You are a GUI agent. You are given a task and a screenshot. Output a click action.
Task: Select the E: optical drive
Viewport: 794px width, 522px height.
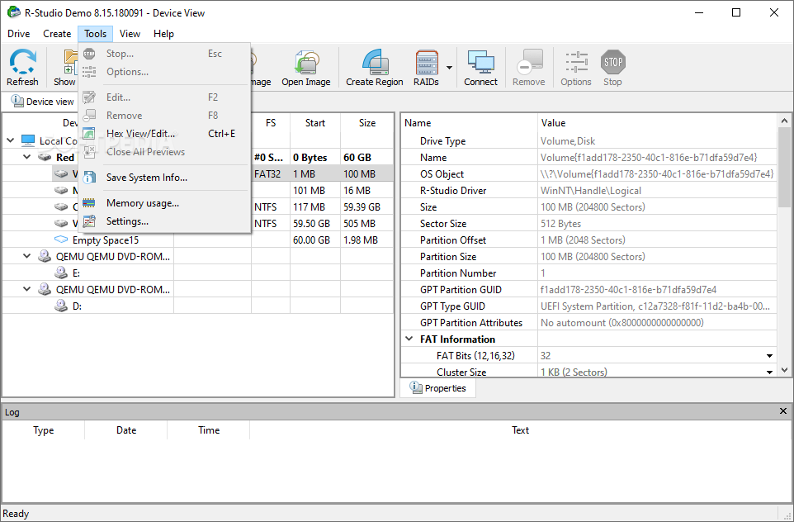click(76, 273)
